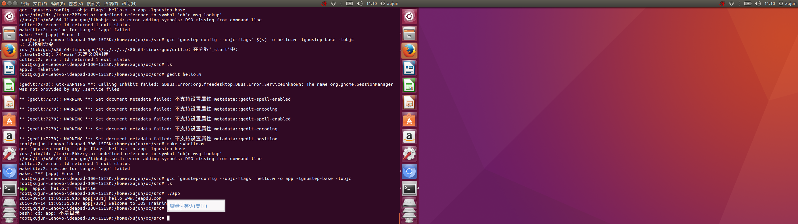Open battery indicator on the empty desktop's top bar
This screenshot has height=224, width=798.
pos(748,4)
